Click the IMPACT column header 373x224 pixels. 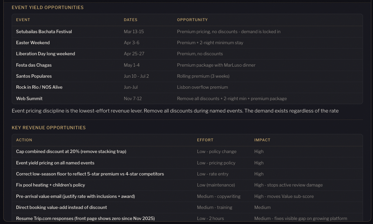[x=262, y=140]
